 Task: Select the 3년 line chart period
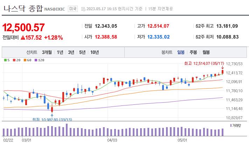point(71,52)
